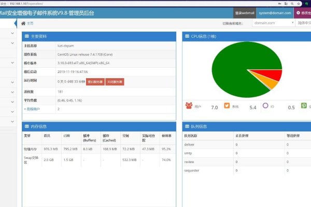Click the green browser extension icon

coord(307,4)
